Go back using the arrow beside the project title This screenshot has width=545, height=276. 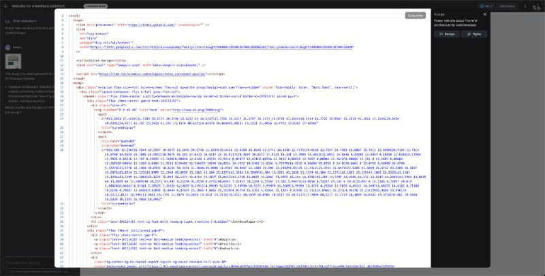coord(6,6)
